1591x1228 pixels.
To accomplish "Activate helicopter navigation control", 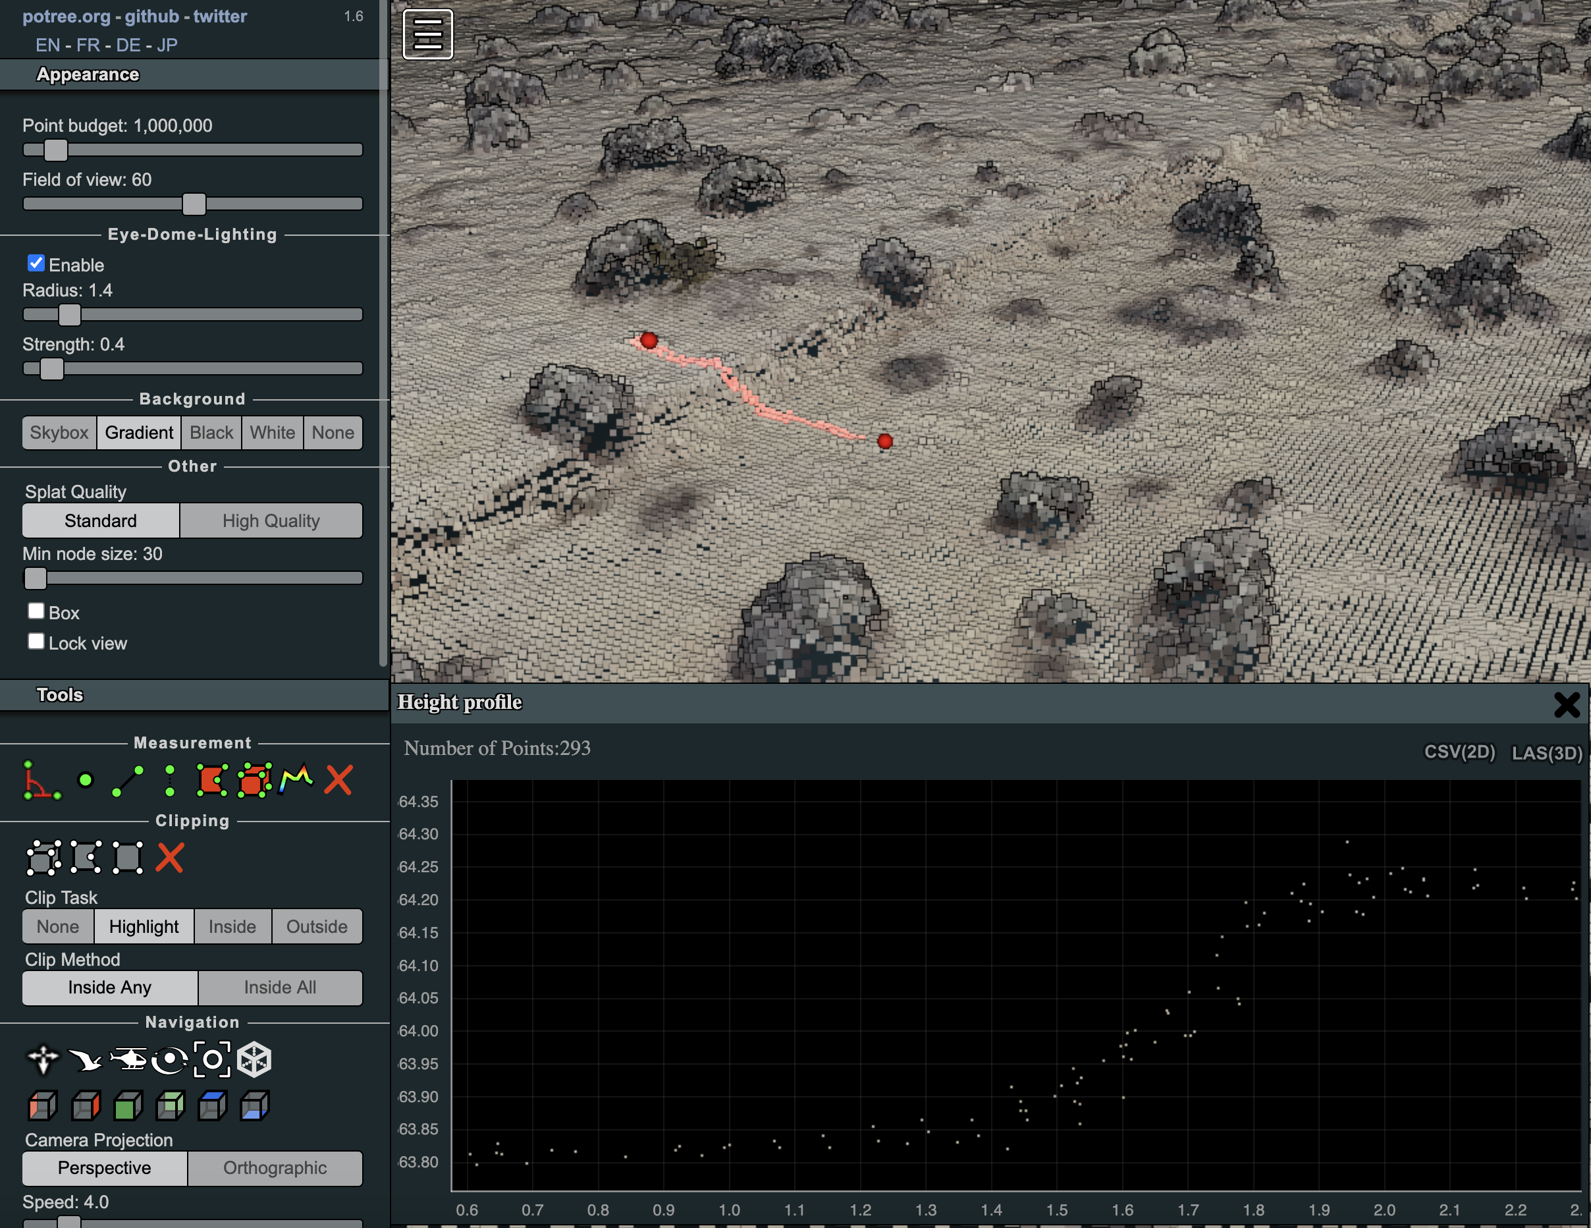I will (x=128, y=1059).
